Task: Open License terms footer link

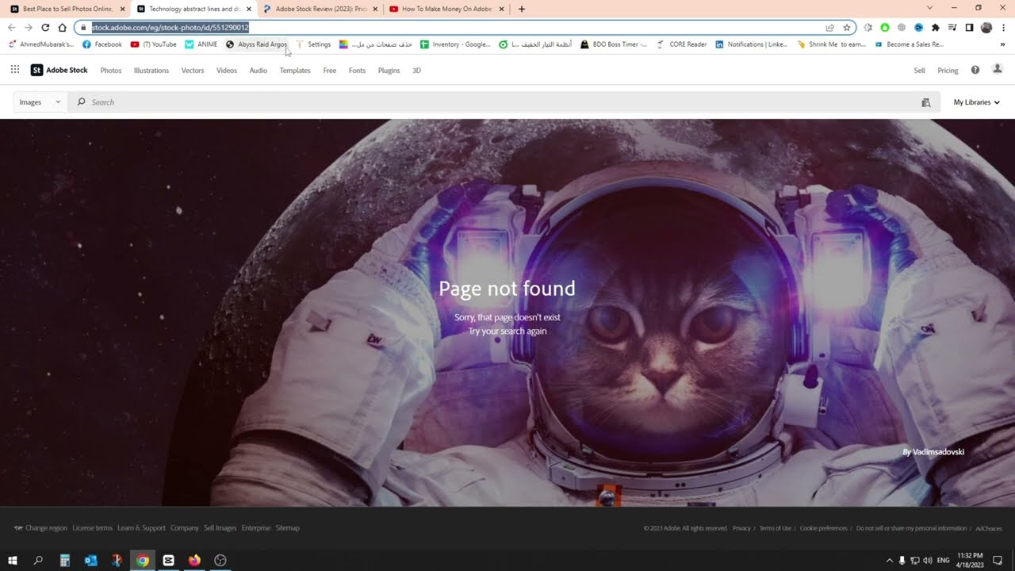Action: point(93,528)
